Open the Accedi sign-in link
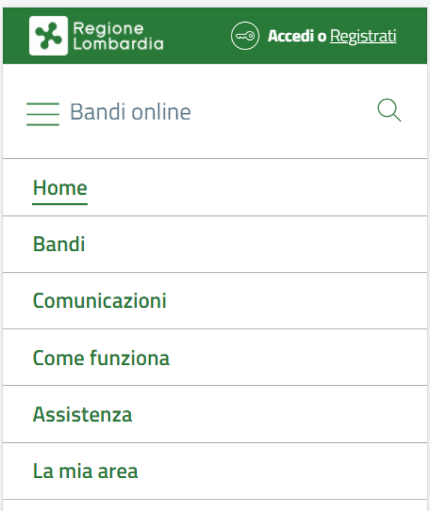The width and height of the screenshot is (430, 511). (x=290, y=36)
